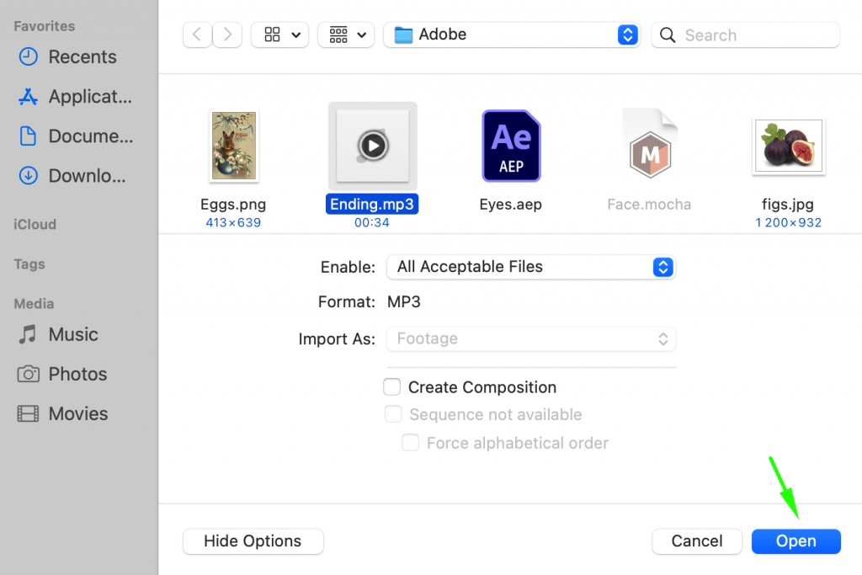Check the Sequence not available box
Screen dimensions: 862x575
(393, 414)
